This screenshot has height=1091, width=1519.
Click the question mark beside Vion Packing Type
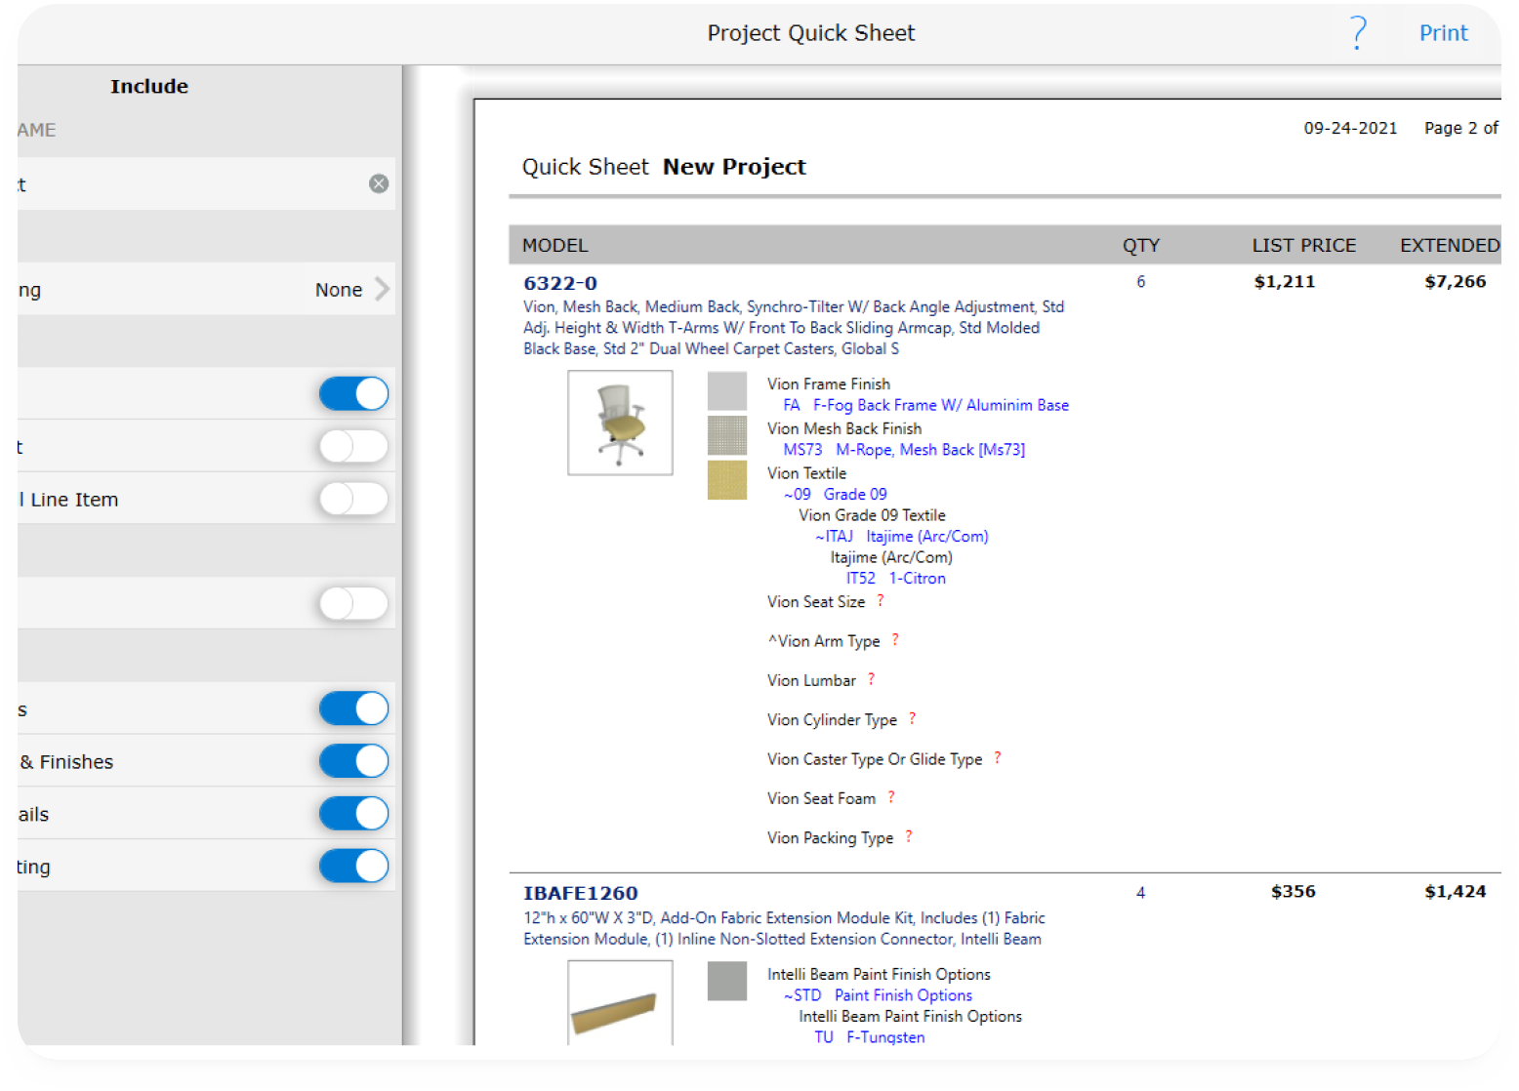click(909, 836)
